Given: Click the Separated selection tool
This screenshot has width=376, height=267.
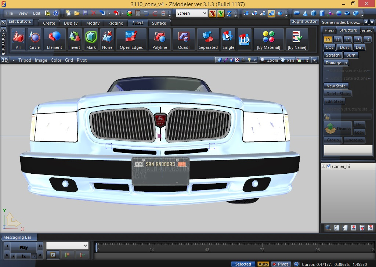Looking at the screenshot, I should tap(208, 39).
